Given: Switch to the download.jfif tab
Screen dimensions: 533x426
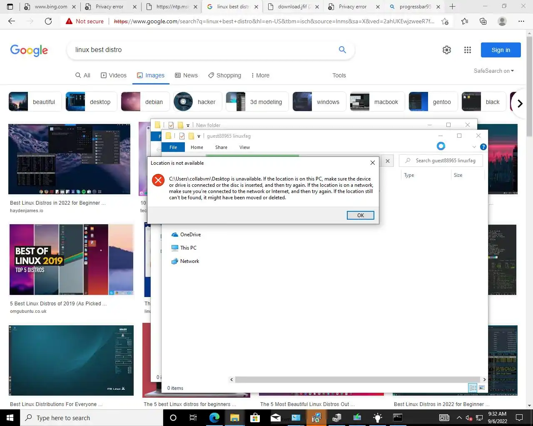Looking at the screenshot, I should pos(294,7).
